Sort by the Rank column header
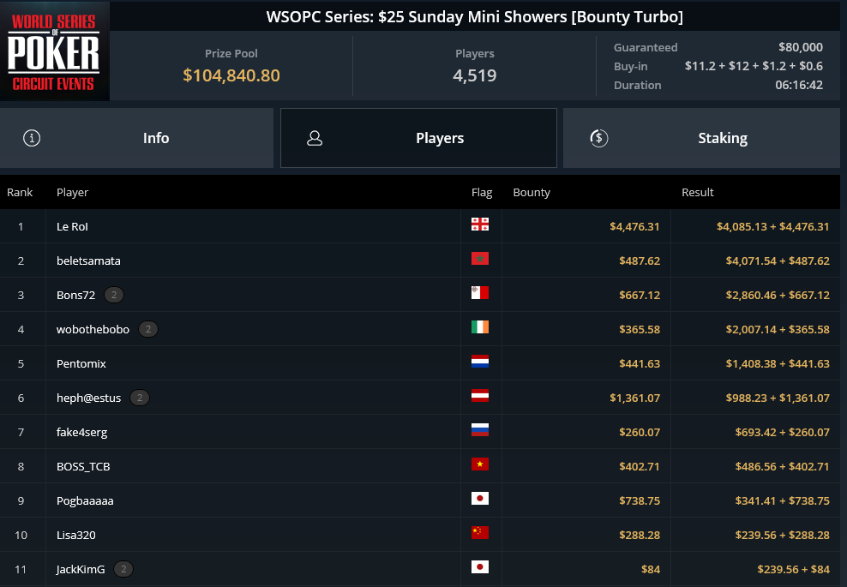This screenshot has width=847, height=587. [x=20, y=192]
